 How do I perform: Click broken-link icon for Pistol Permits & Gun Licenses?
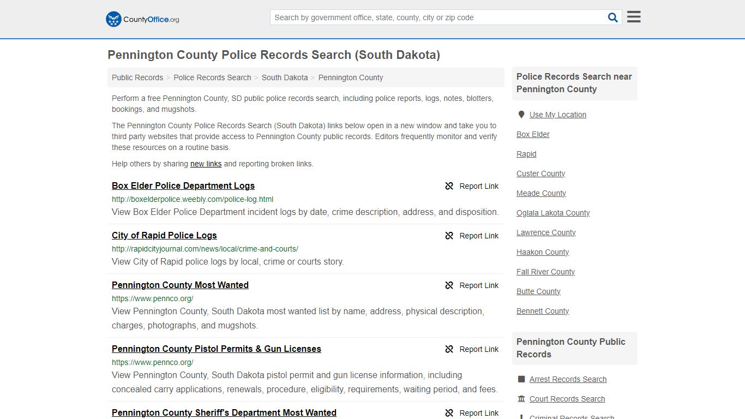click(x=449, y=349)
